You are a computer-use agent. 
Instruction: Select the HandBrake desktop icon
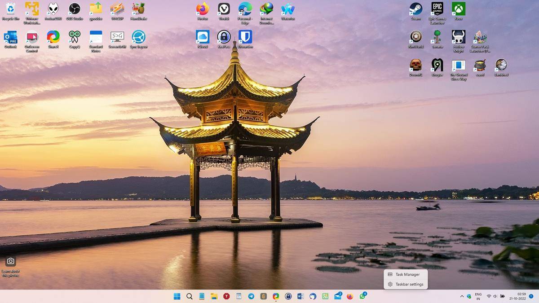point(139,10)
